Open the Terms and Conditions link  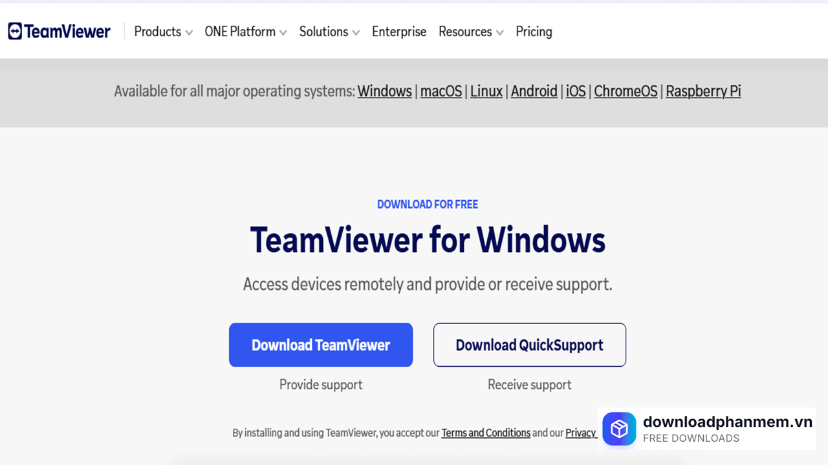(x=486, y=433)
